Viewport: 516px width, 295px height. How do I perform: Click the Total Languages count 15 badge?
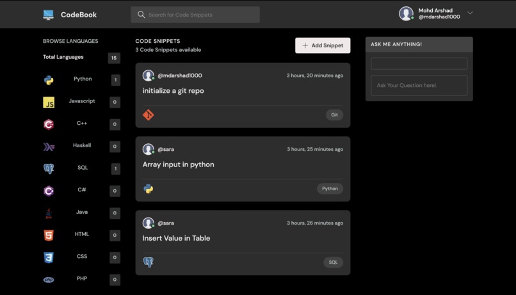point(114,58)
